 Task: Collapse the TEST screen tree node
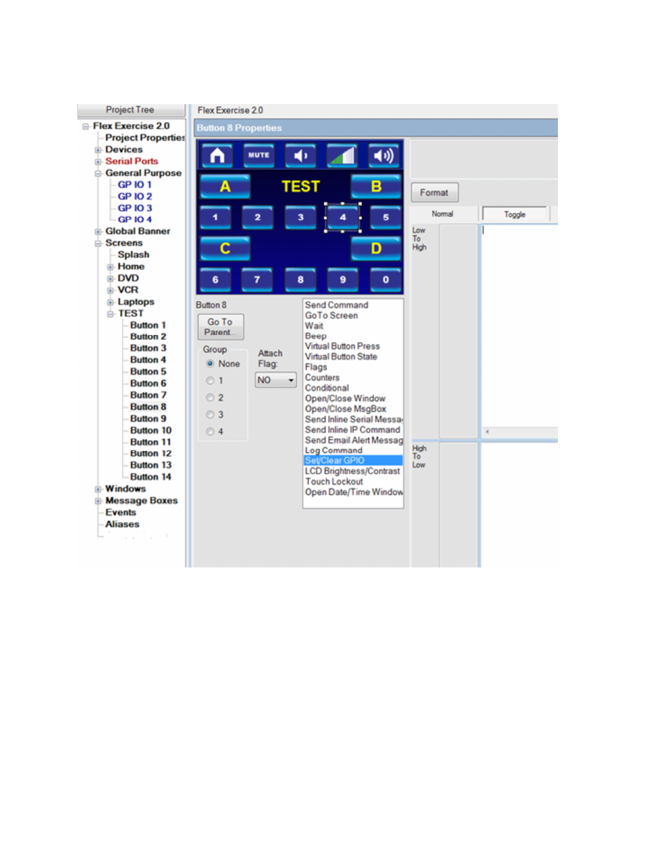110,314
